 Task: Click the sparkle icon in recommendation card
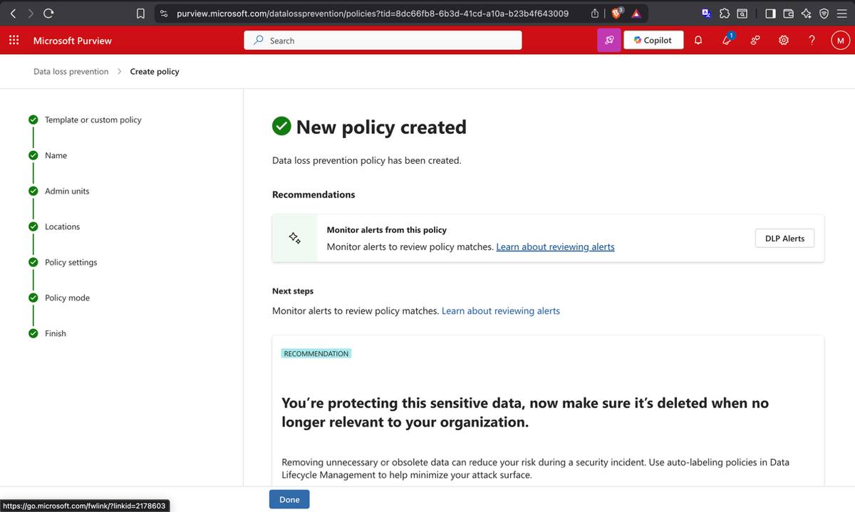(294, 238)
